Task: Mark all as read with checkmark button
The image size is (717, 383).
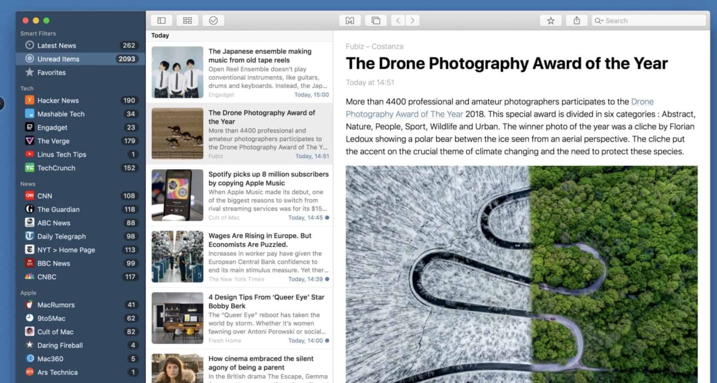Action: 213,20
